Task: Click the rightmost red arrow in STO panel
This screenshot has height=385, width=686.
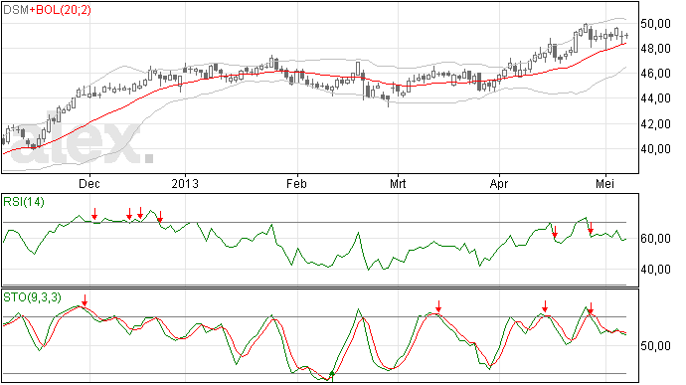Action: tap(591, 308)
